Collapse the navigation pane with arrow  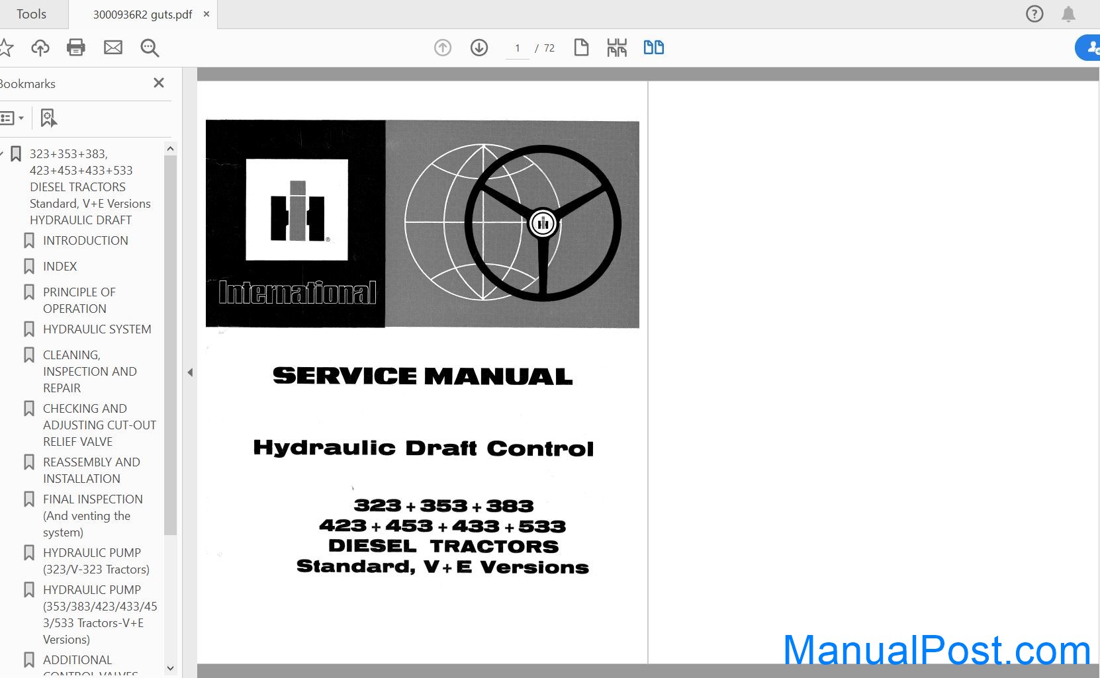[190, 372]
